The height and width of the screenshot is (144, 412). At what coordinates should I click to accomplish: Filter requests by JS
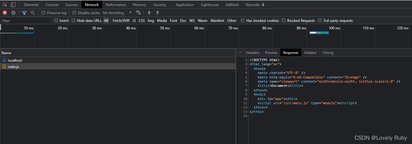pos(134,20)
